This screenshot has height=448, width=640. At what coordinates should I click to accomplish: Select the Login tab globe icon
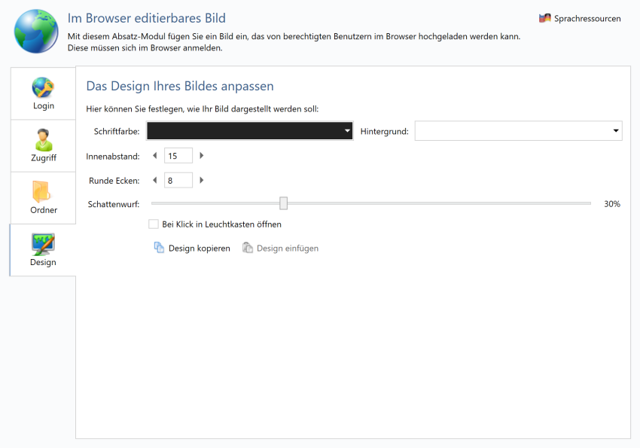tap(43, 87)
